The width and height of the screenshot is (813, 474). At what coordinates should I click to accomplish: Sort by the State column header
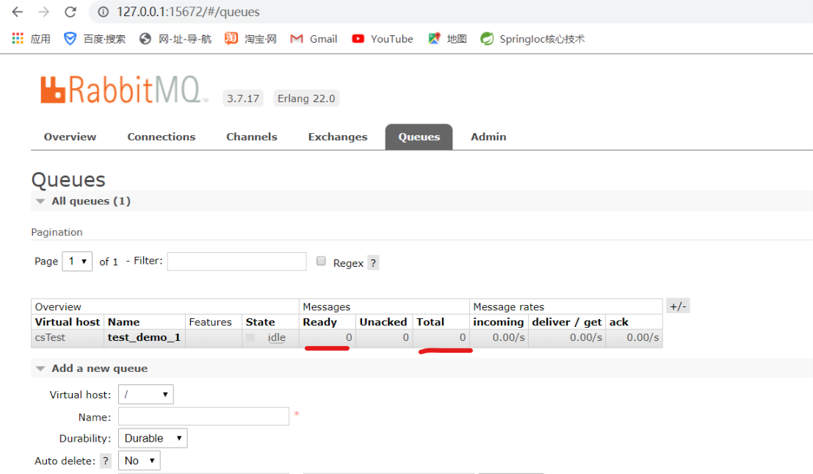click(x=260, y=322)
